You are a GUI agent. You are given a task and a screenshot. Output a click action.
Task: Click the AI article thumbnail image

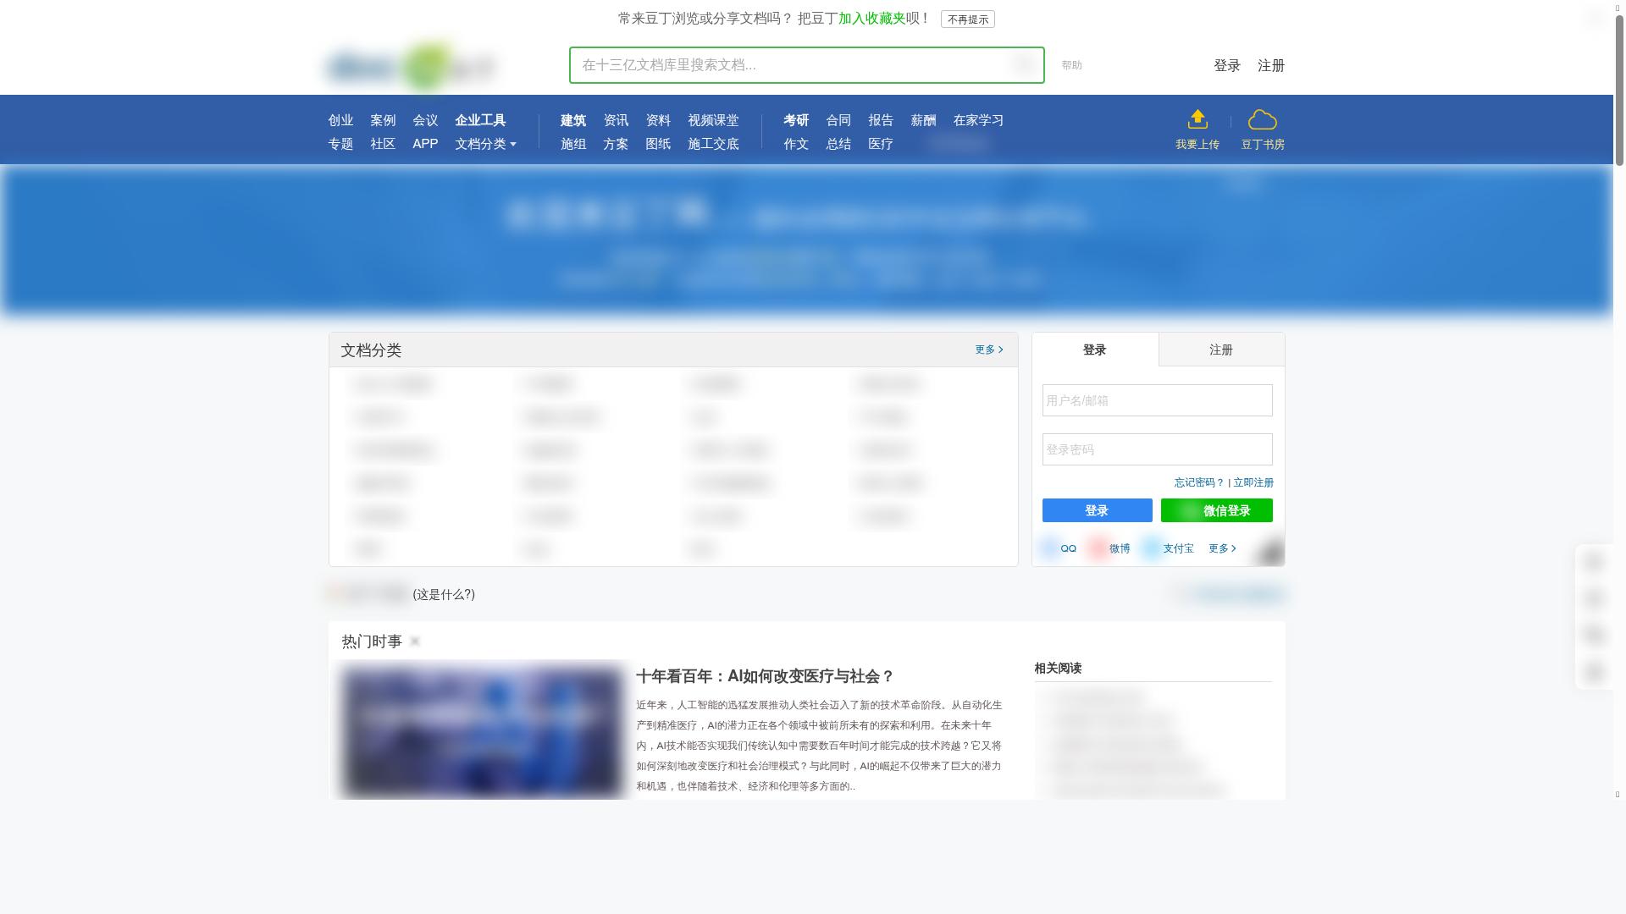483,731
